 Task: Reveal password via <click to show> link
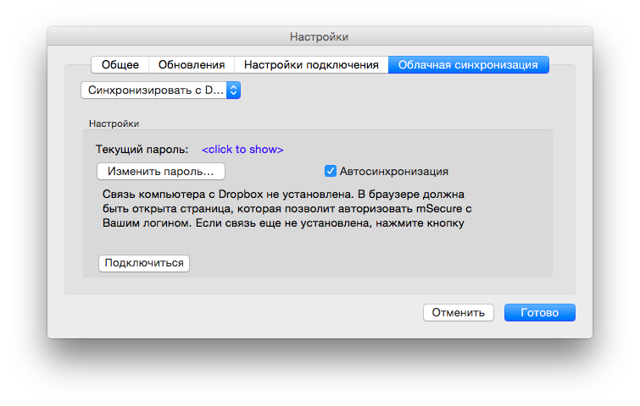242,150
